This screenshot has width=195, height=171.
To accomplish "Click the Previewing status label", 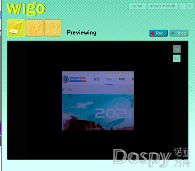I will point(82,33).
